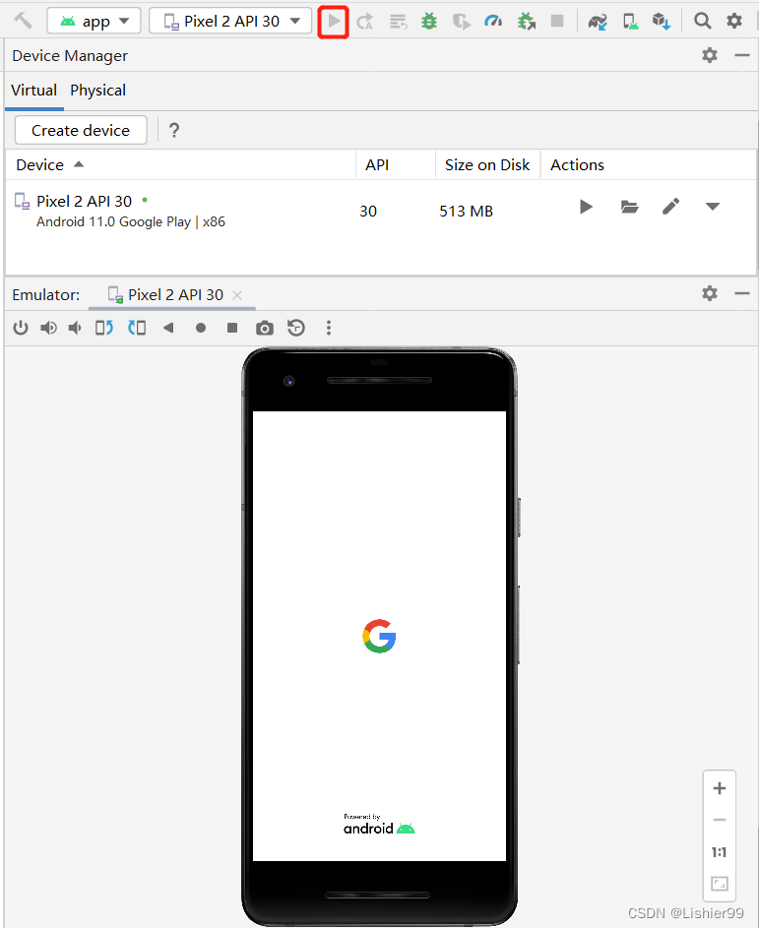Click Apply Changes and Restart Activity icon
759x928 pixels.
[x=364, y=22]
